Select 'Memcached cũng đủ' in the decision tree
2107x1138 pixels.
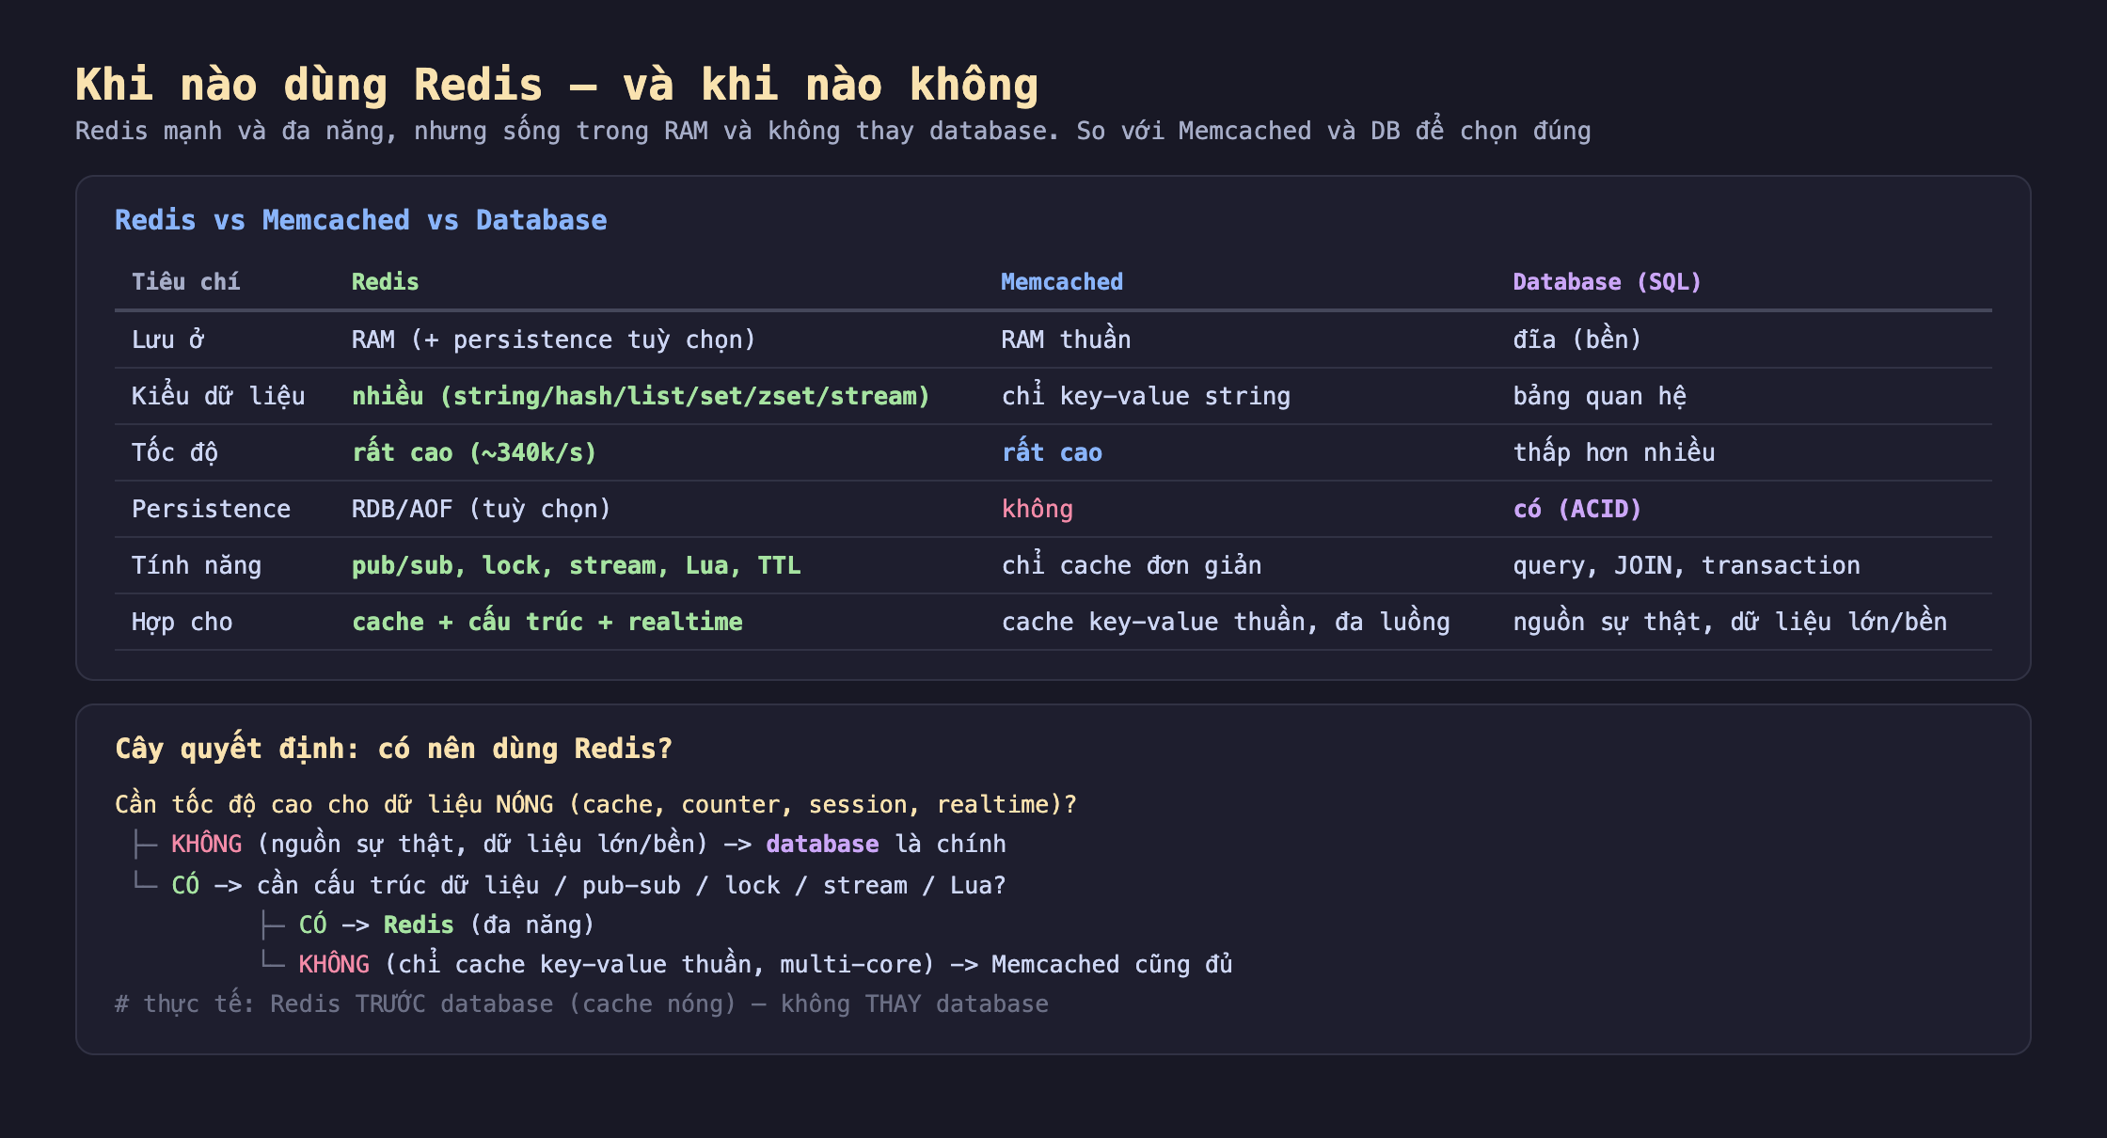point(1112,964)
